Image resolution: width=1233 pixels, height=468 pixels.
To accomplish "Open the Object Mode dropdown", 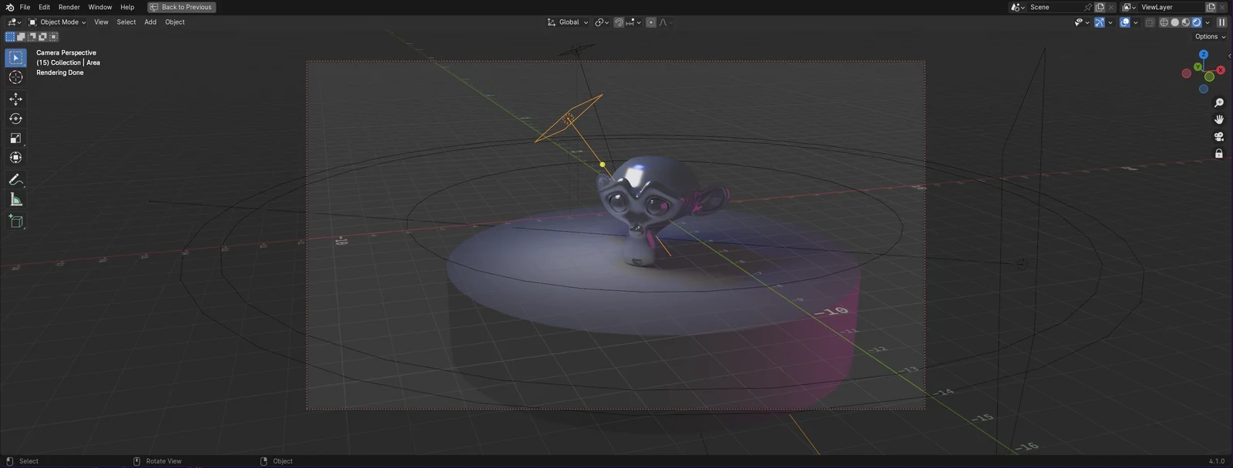I will point(58,22).
